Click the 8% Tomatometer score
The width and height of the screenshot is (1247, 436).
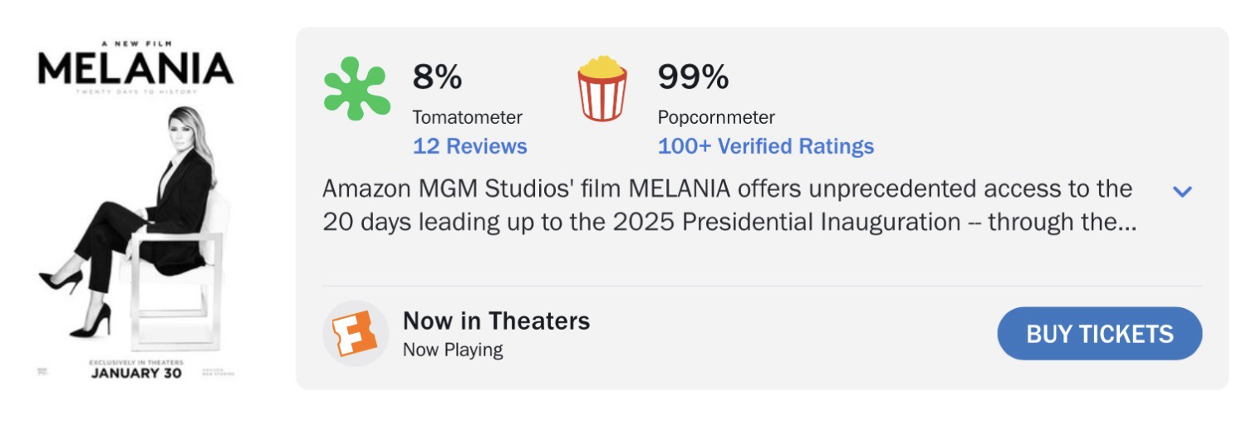coord(437,78)
